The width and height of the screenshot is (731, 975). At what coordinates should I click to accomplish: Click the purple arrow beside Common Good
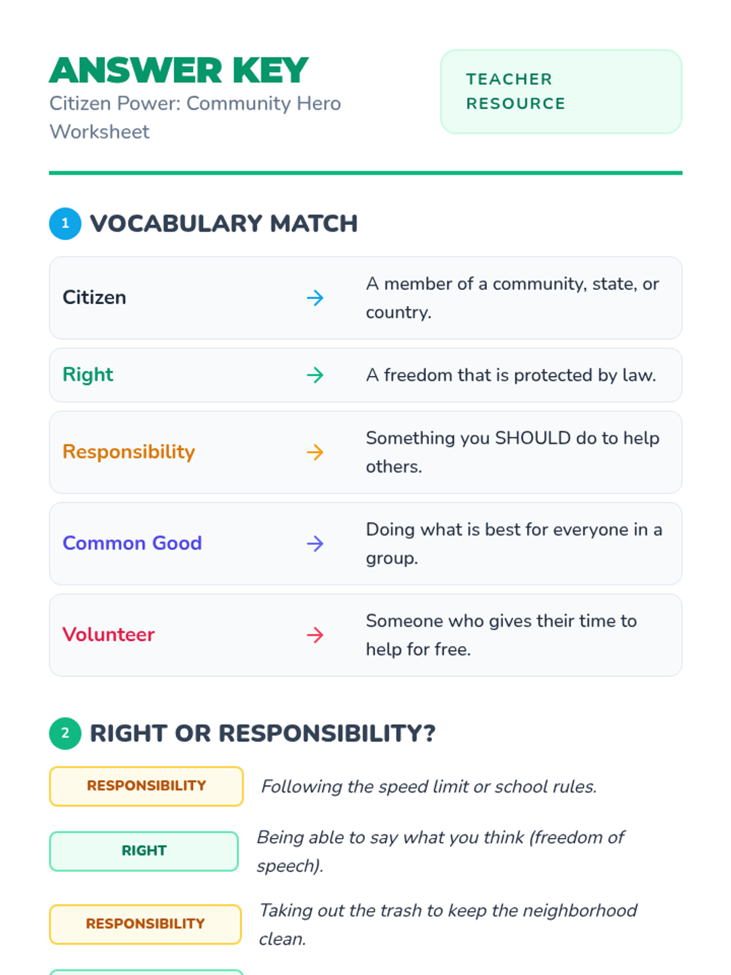click(x=315, y=544)
